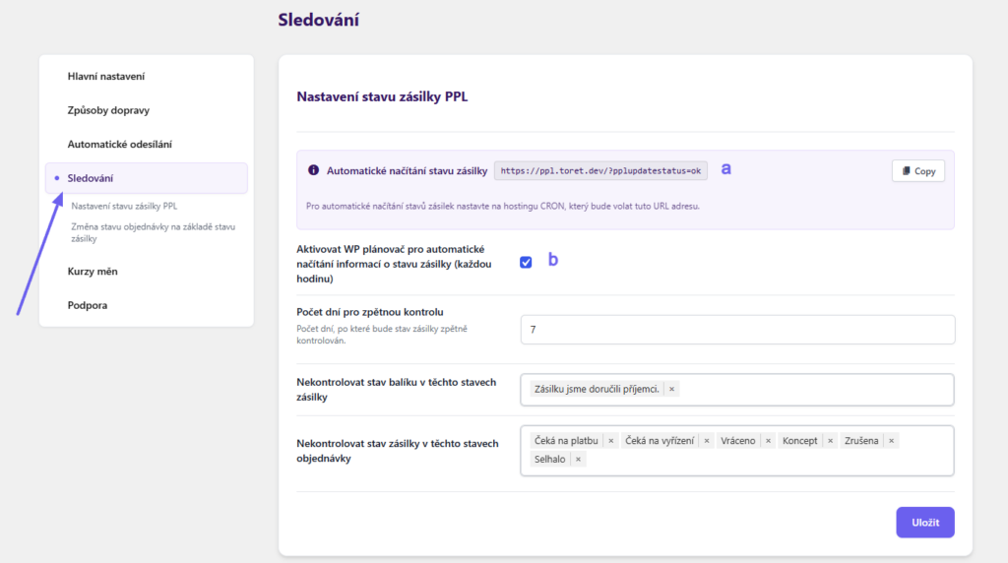Click the Nastavení stavu zásilky PPL heading
The height and width of the screenshot is (563, 1008).
click(x=382, y=96)
